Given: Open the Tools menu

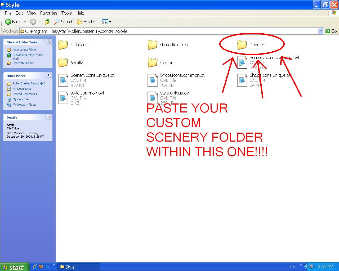Looking at the screenshot, I should pyautogui.click(x=66, y=13).
